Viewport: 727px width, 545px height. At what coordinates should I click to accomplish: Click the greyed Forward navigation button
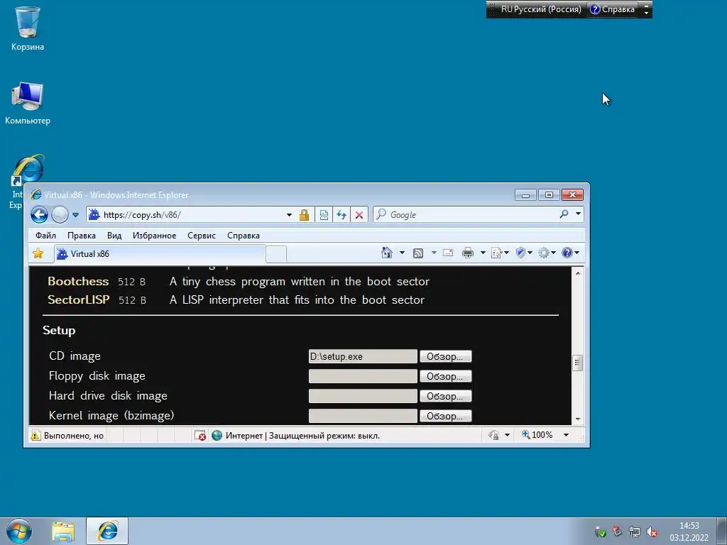tap(60, 214)
